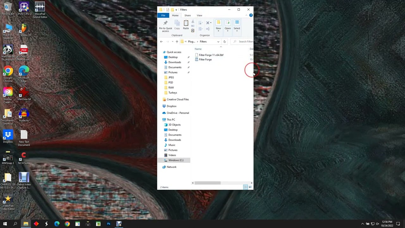Click the Paste shortcut icon in ribbon
This screenshot has width=405, height=228.
pyautogui.click(x=193, y=30)
